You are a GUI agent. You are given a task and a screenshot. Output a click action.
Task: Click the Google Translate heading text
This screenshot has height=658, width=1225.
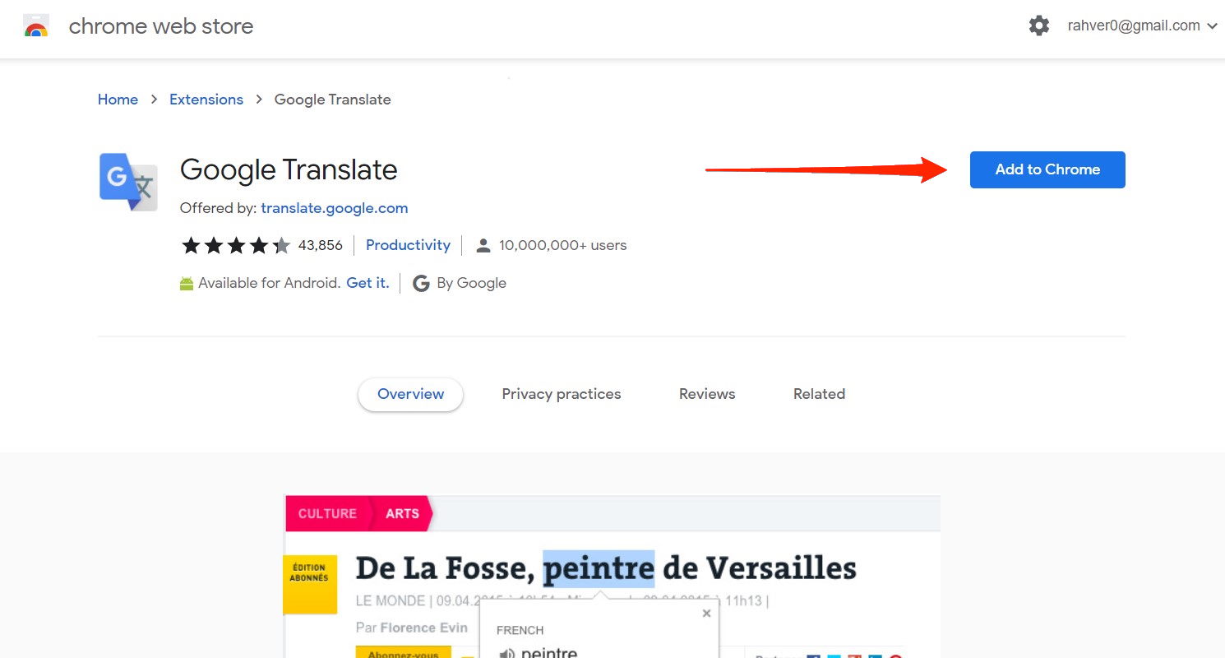coord(289,169)
